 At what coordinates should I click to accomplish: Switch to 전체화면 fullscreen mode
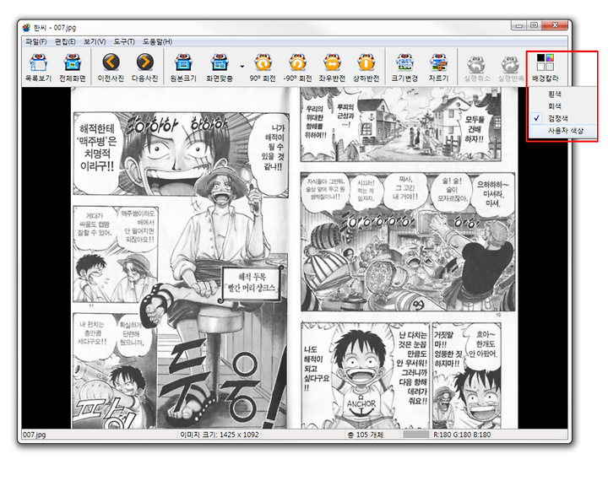click(72, 68)
